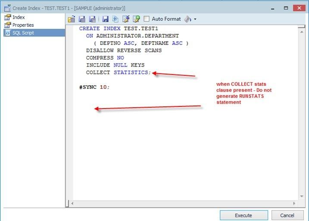The width and height of the screenshot is (309, 221).
Task: Click the edit script icon with blue arrow
Action: 126,19
